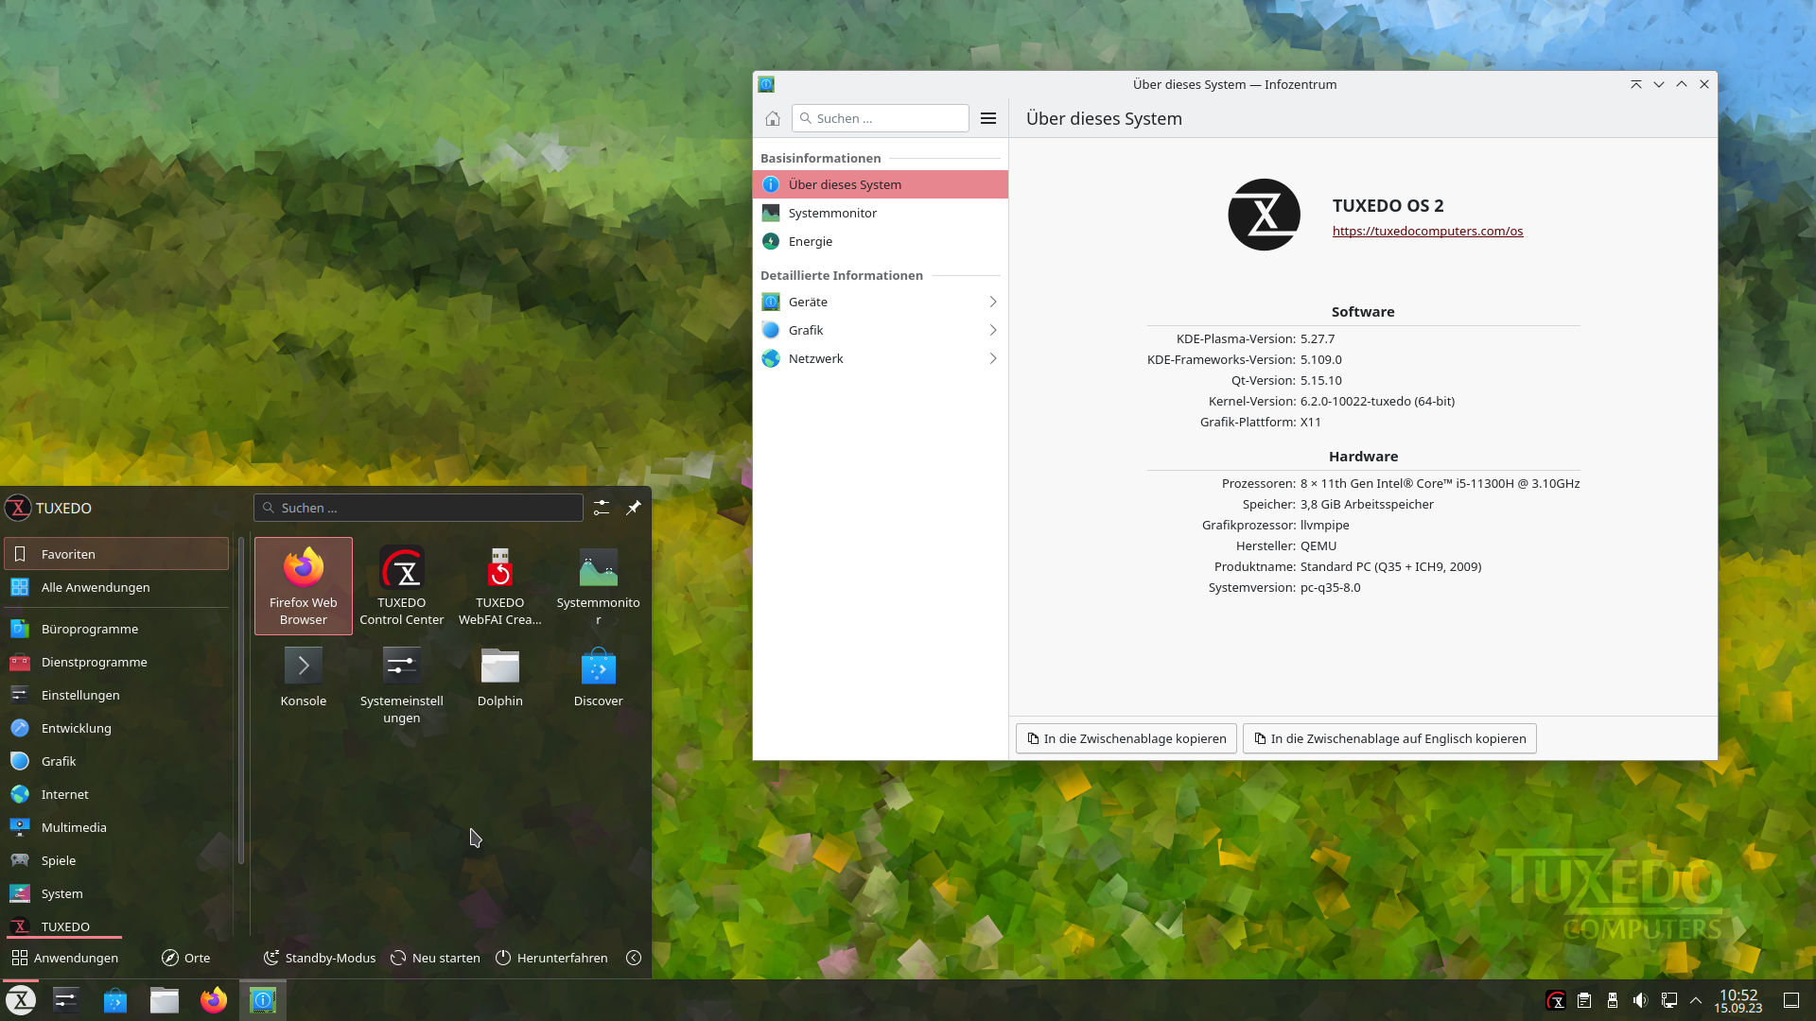Click launcher category list scrollbar
The width and height of the screenshot is (1816, 1021).
pyautogui.click(x=241, y=701)
